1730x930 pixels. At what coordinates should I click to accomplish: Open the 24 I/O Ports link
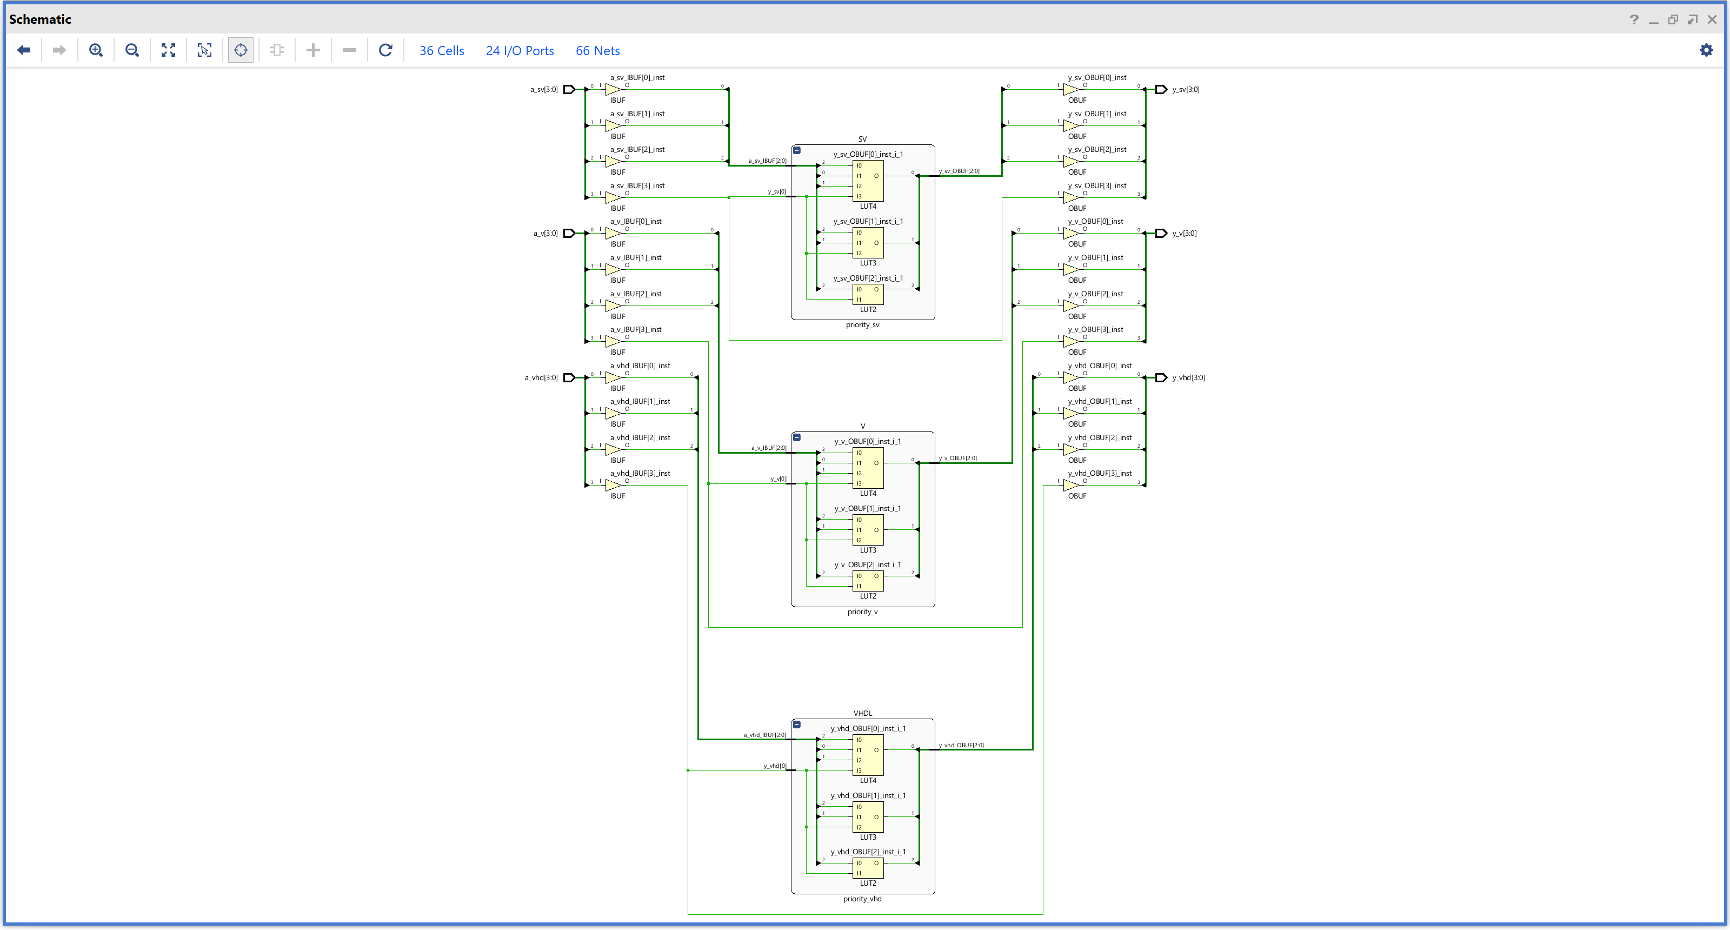pos(520,51)
